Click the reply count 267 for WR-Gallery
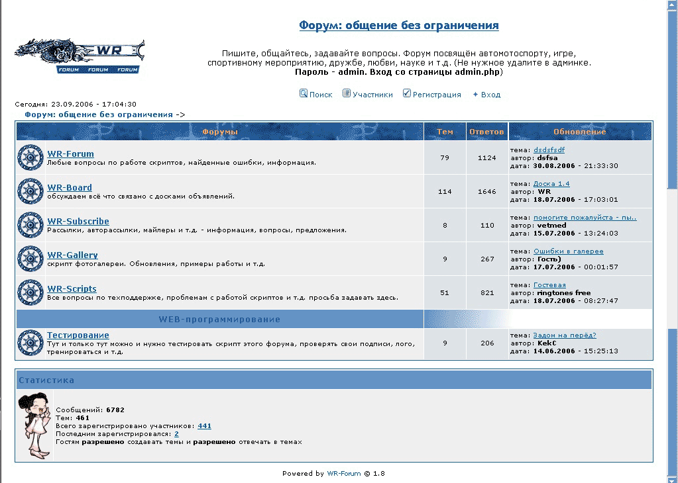The height and width of the screenshot is (483, 678). tap(487, 259)
